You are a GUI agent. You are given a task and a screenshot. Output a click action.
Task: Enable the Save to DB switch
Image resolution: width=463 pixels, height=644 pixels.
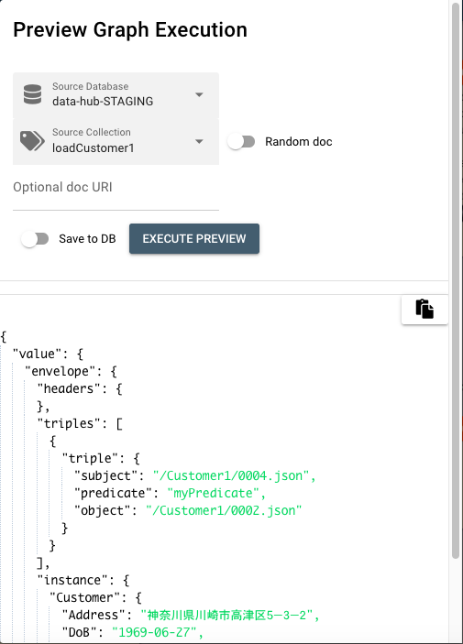point(35,238)
